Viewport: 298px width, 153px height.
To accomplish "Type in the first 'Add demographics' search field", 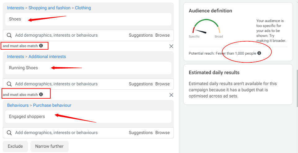I will 62,35.
